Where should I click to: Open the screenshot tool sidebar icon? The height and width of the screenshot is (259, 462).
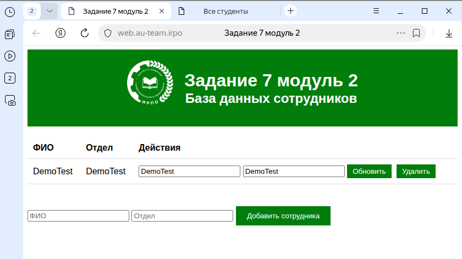click(10, 101)
